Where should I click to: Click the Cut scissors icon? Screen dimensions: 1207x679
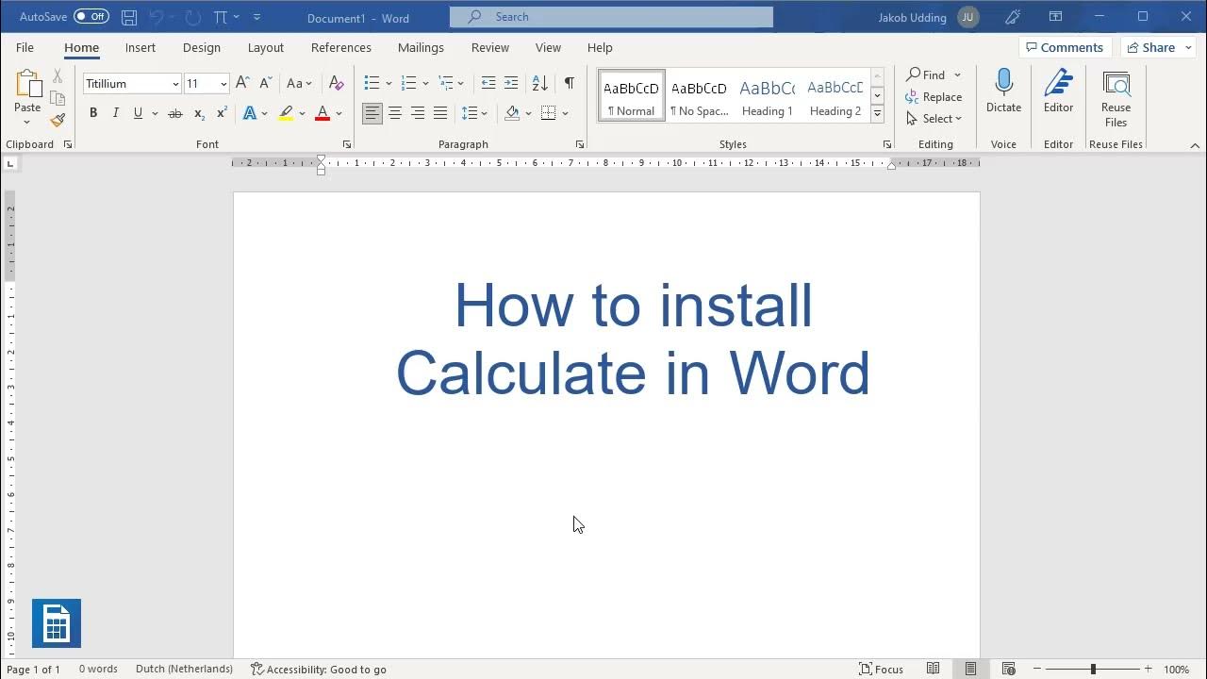pos(58,76)
